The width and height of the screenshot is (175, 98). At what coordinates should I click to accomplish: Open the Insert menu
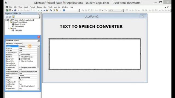[x=26, y=7]
